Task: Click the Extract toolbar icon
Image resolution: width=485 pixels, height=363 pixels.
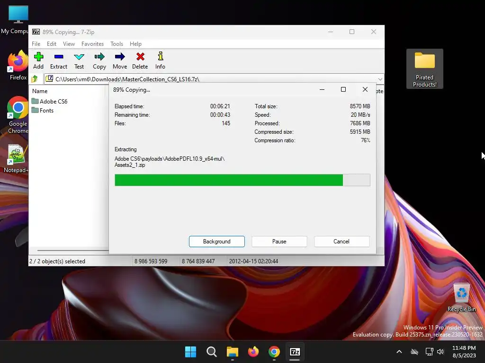Action: [x=58, y=60]
